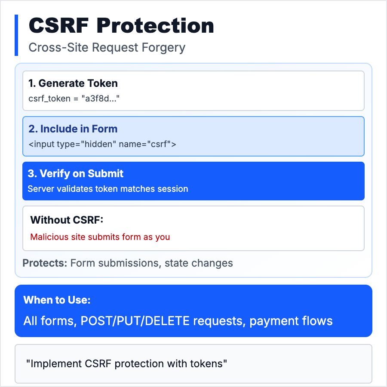Click the bold "Protects:" label

pos(45,263)
